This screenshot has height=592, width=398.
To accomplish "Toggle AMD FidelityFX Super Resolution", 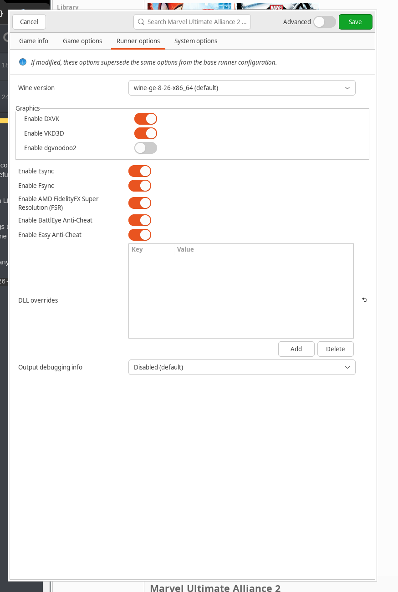I will [x=140, y=203].
